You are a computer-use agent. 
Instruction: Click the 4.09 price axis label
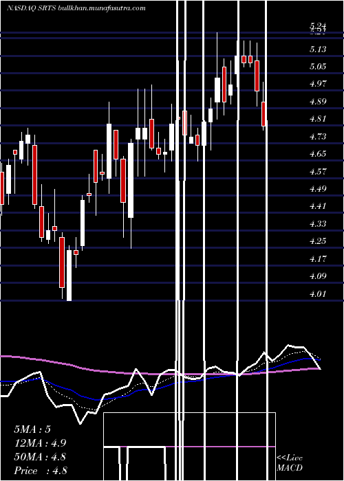tap(318, 276)
